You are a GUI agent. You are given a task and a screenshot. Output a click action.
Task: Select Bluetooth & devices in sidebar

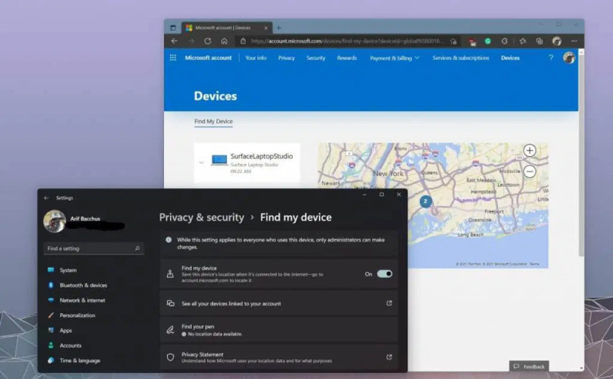[83, 286]
